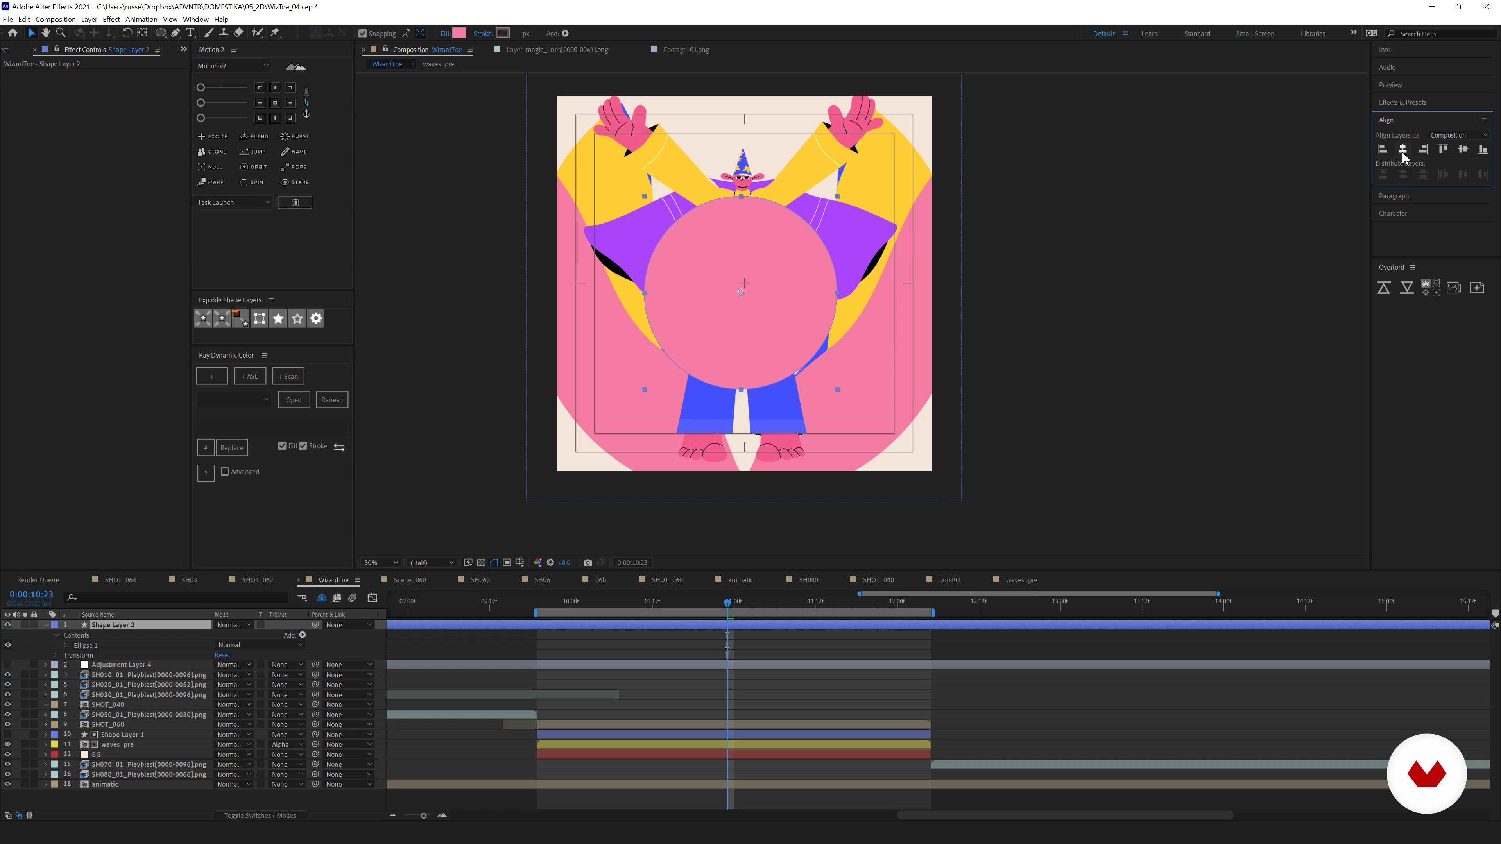Click the Reset link for Transform
The image size is (1501, 844).
click(222, 655)
